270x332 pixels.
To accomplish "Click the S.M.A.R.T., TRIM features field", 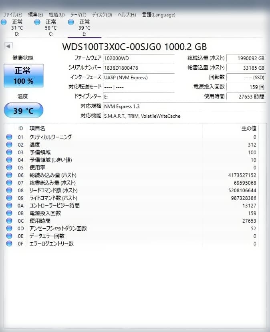I will pos(184,116).
